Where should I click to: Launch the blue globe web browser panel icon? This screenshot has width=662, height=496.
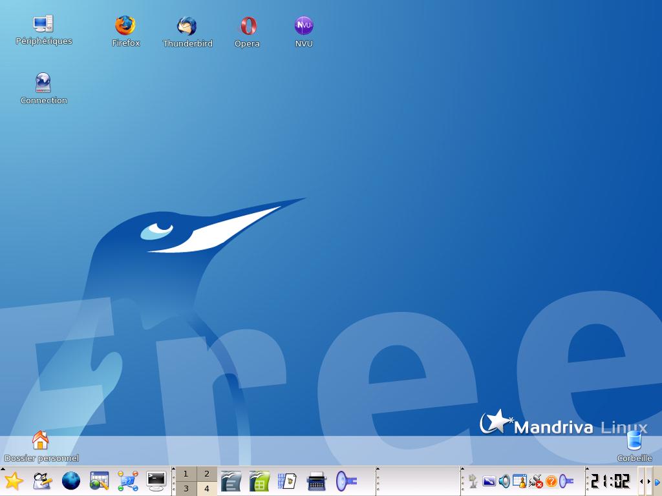click(x=71, y=481)
